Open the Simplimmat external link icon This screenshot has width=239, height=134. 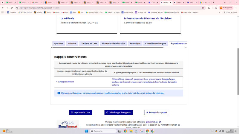(x=160, y=122)
